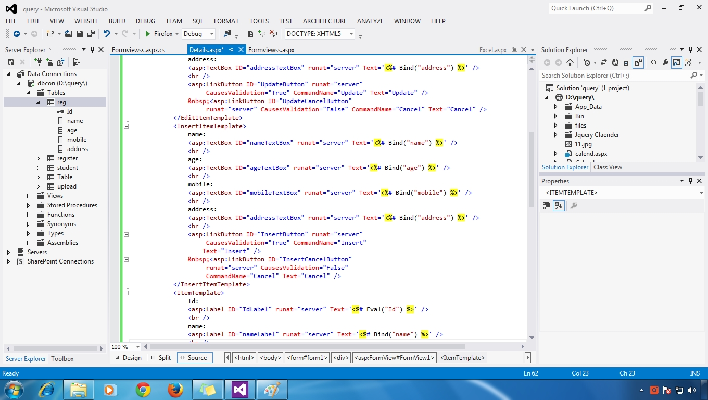708x400 pixels.
Task: Open the DEBUG menu
Action: click(145, 21)
